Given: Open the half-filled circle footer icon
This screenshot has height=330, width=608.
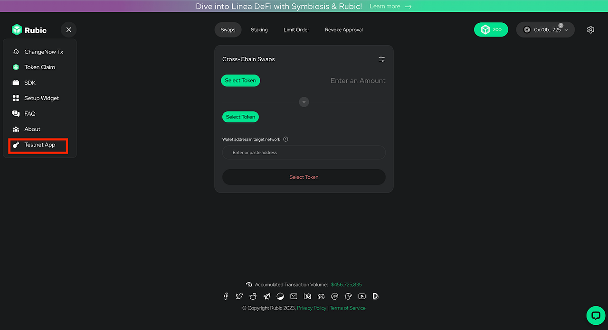Looking at the screenshot, I should click(280, 296).
